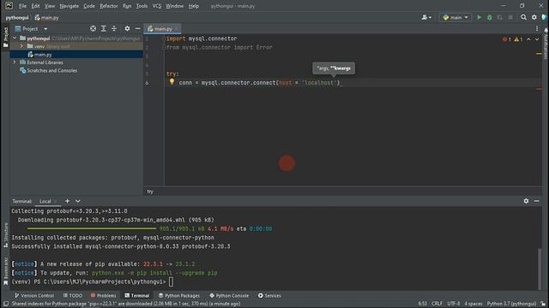Image resolution: width=549 pixels, height=308 pixels.
Task: Collapse the pythongui root folder
Action: pos(15,38)
